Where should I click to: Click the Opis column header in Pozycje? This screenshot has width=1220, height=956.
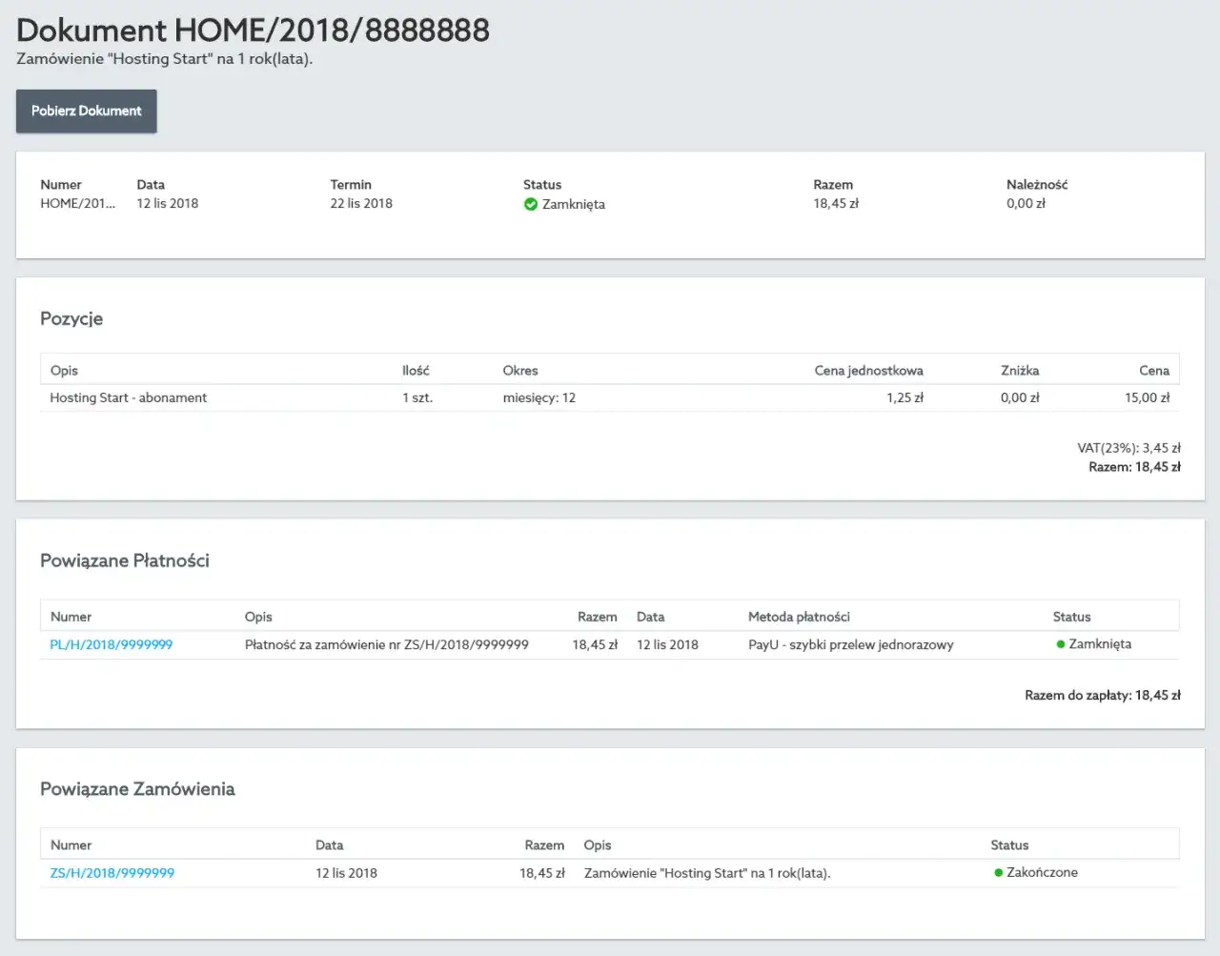point(64,371)
